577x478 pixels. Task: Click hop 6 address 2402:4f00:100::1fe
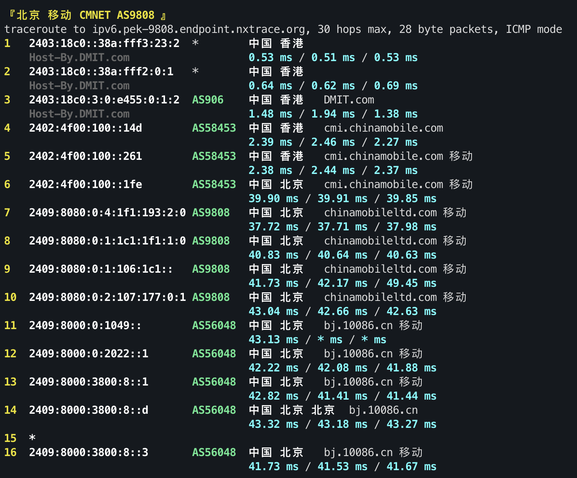coord(85,184)
